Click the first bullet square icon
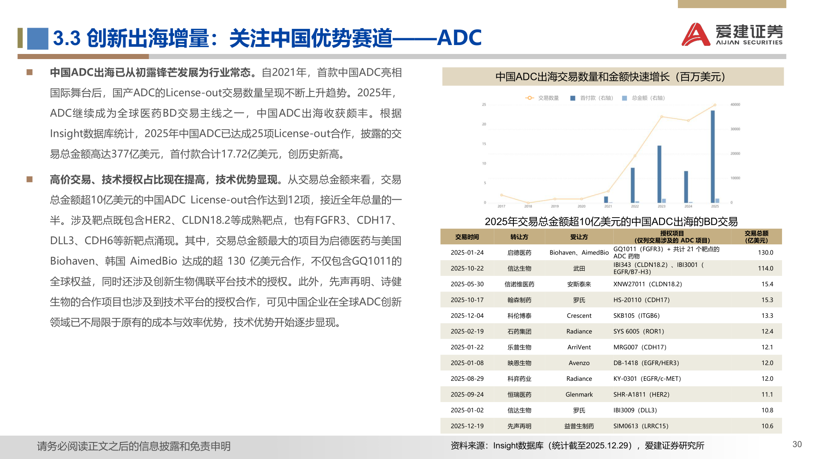 point(30,72)
